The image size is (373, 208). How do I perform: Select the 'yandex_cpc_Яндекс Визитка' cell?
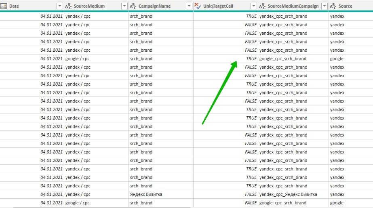(293, 194)
